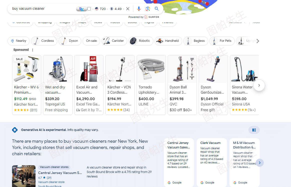Viewport: 291px width, 187px height.
Task: View the Sirena blue canister vacuum image
Action: click(244, 69)
